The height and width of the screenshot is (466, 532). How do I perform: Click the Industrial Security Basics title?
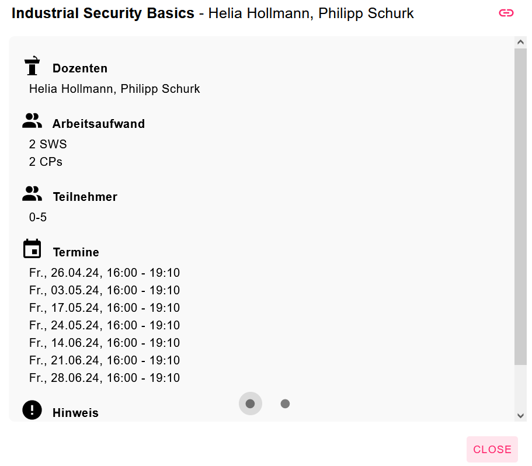[103, 13]
